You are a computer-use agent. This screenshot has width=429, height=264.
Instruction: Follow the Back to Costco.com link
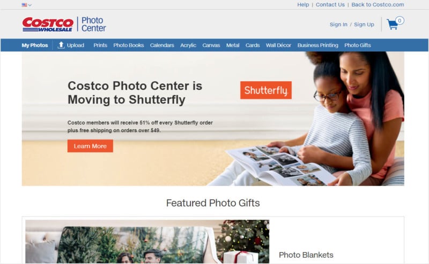coord(378,5)
